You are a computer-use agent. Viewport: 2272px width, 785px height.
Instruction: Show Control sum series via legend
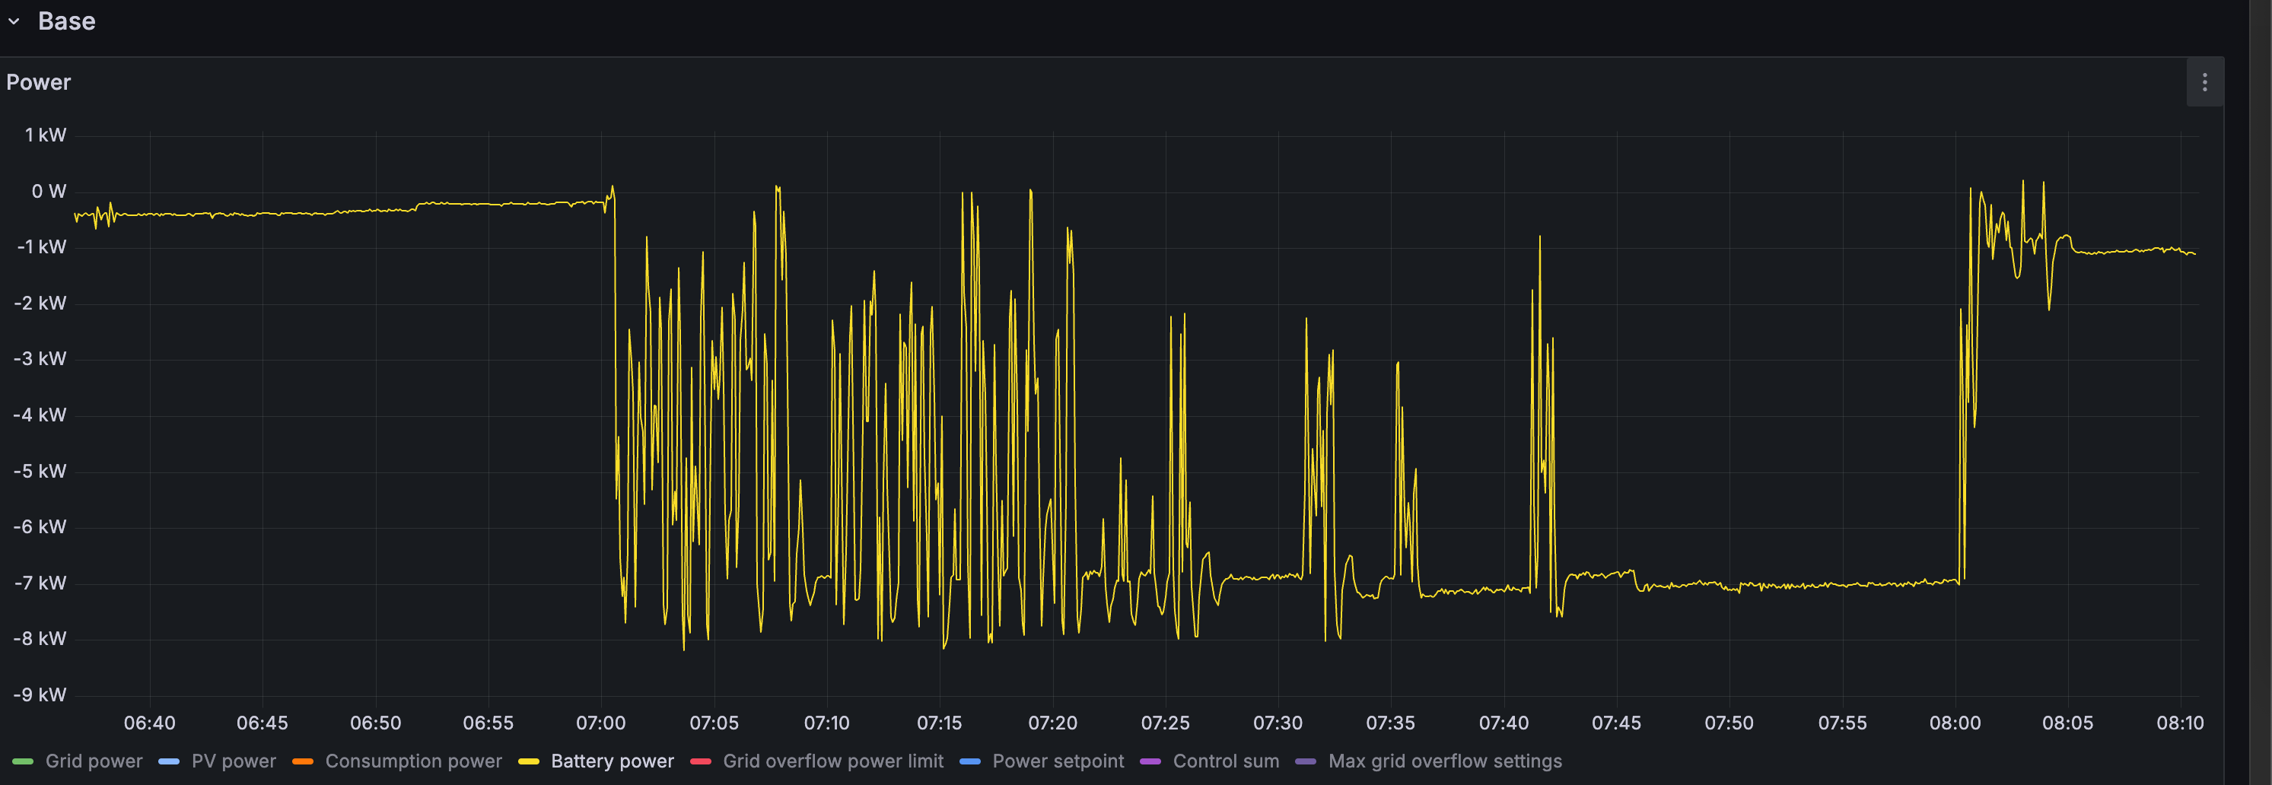(x=1225, y=761)
